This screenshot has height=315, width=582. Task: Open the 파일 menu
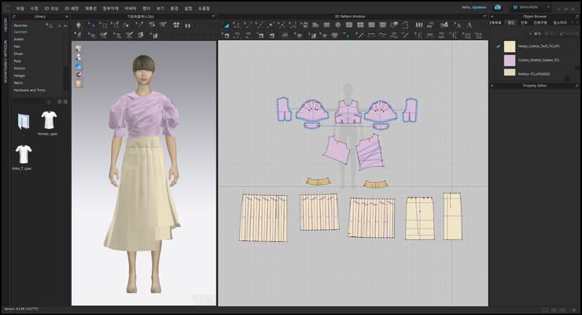click(20, 7)
